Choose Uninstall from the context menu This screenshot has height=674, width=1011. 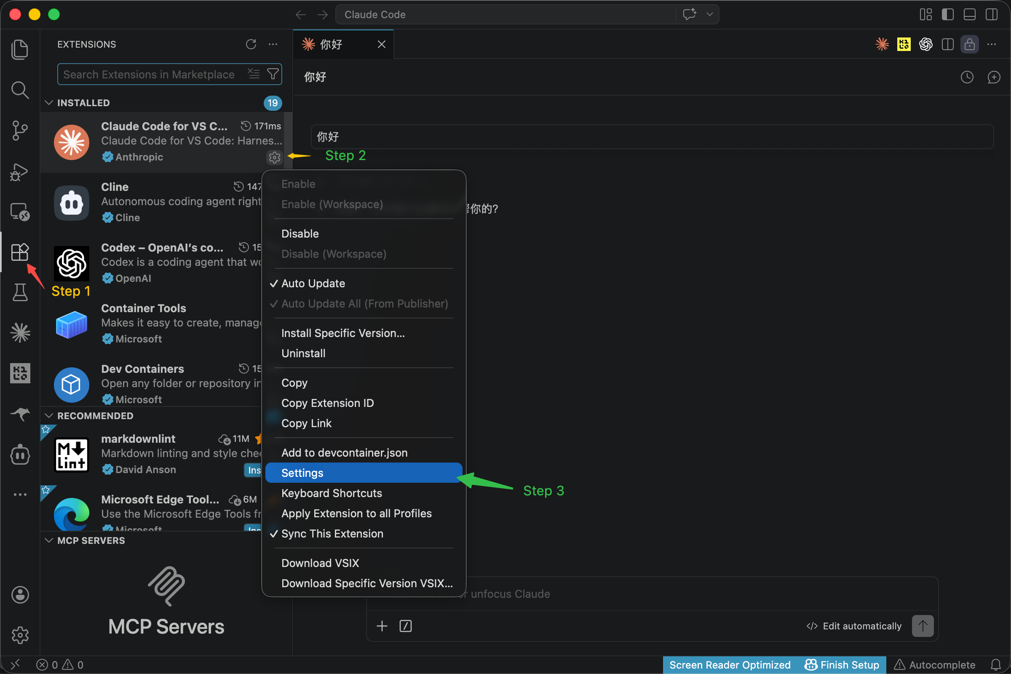364,353
